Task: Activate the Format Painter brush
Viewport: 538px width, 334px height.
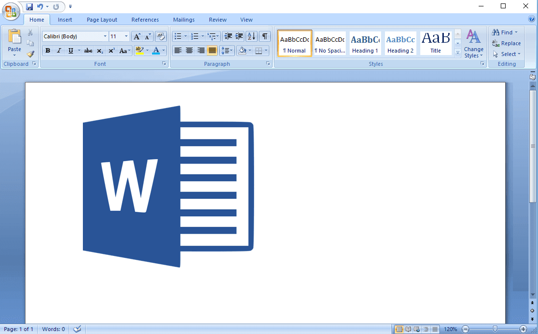Action: [x=30, y=54]
